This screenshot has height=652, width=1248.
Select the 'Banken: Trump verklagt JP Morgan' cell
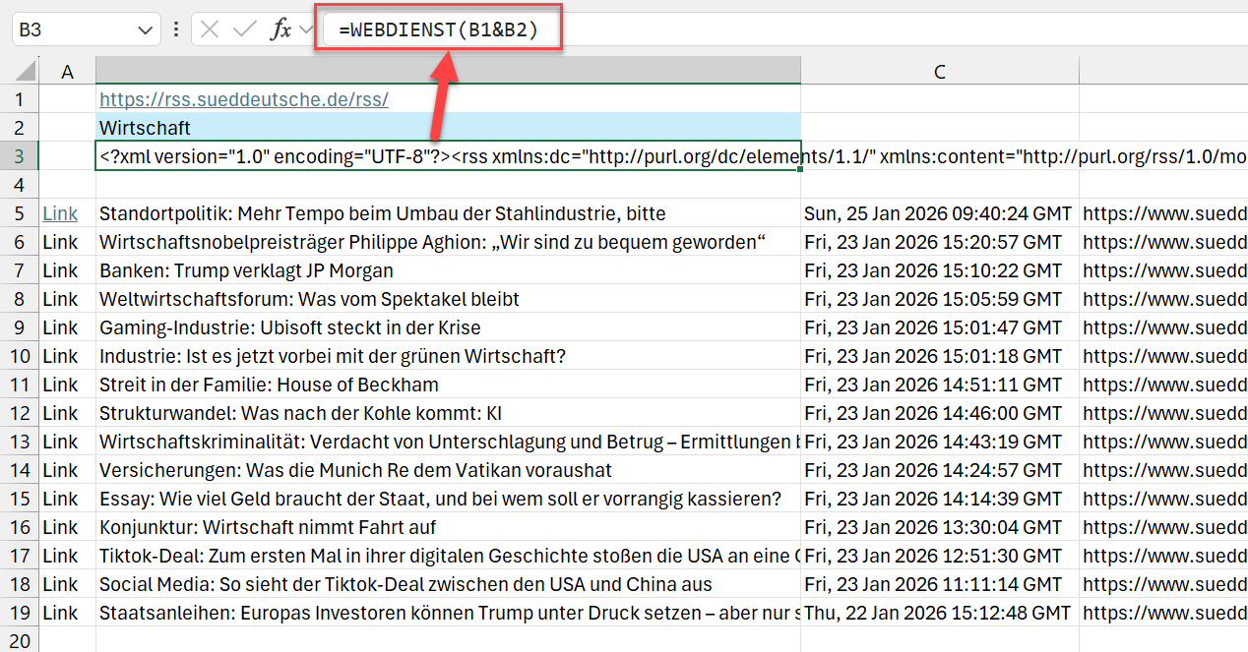point(448,270)
